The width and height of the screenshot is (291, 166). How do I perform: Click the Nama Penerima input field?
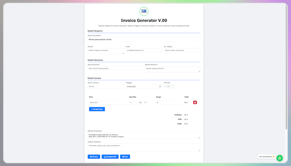click(115, 68)
